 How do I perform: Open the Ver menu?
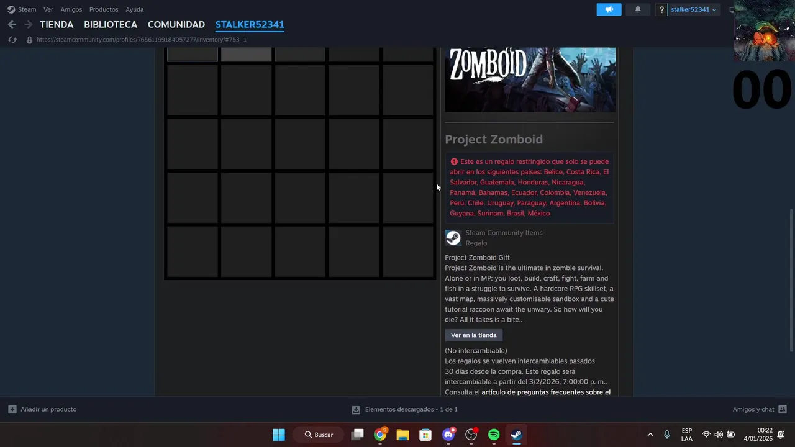pyautogui.click(x=48, y=9)
